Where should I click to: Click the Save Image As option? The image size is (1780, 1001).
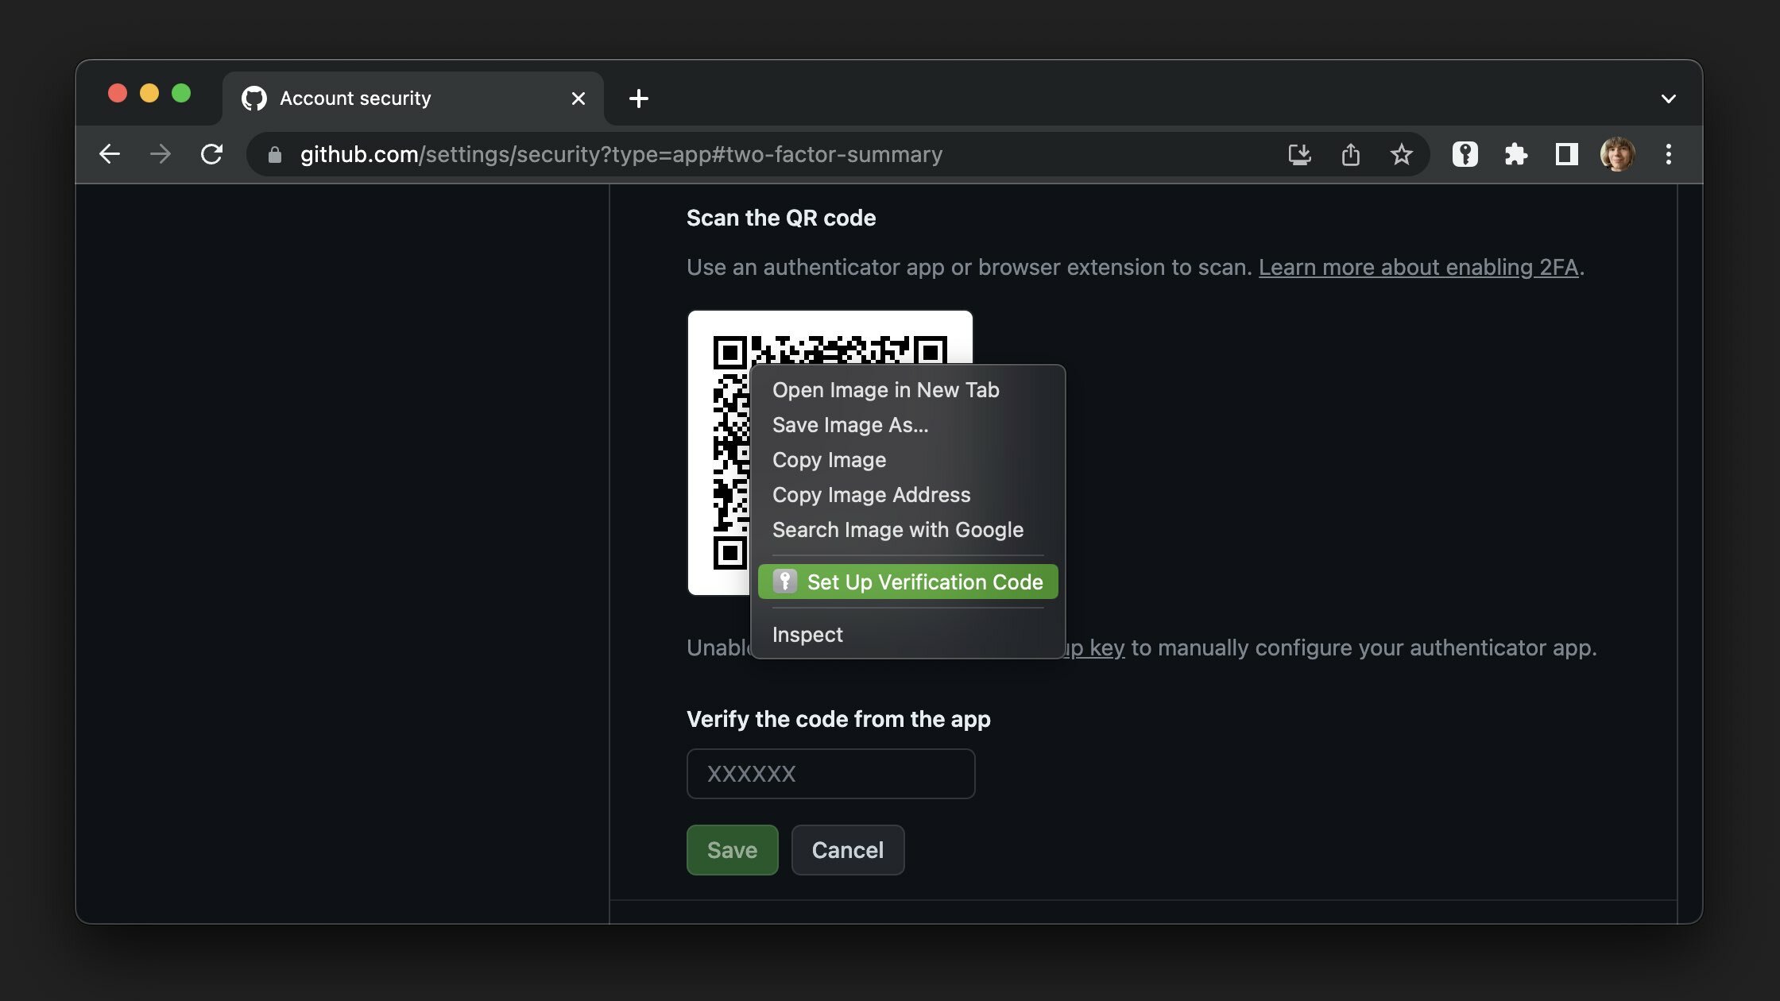tap(849, 425)
